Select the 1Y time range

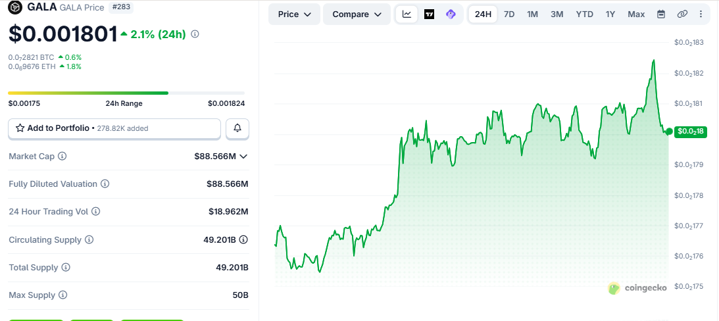coord(610,14)
